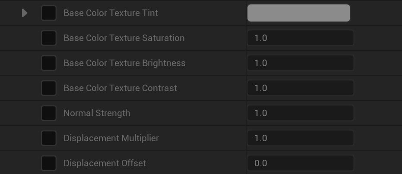Viewport: 402px width, 174px height.
Task: Click the Normal Strength value field
Action: [300, 113]
